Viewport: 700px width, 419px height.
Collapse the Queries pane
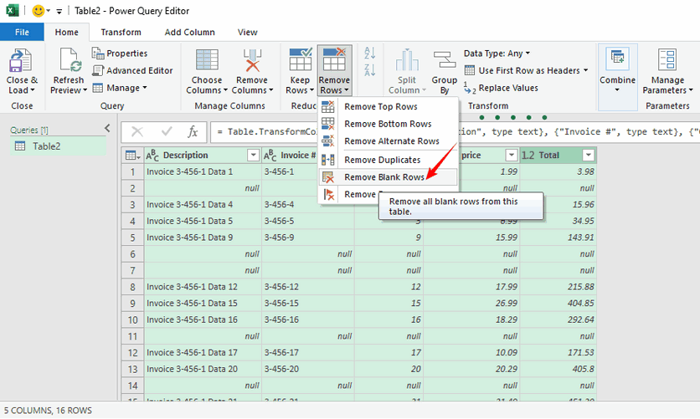point(107,128)
